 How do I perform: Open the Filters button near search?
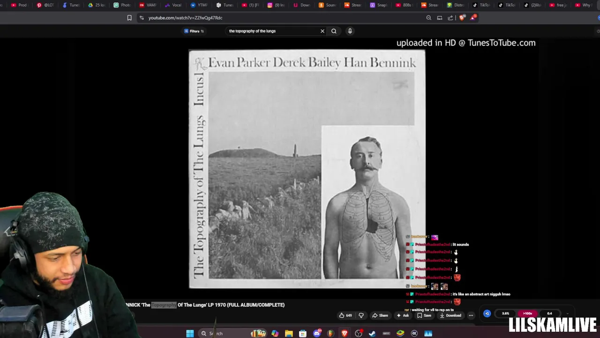(194, 31)
